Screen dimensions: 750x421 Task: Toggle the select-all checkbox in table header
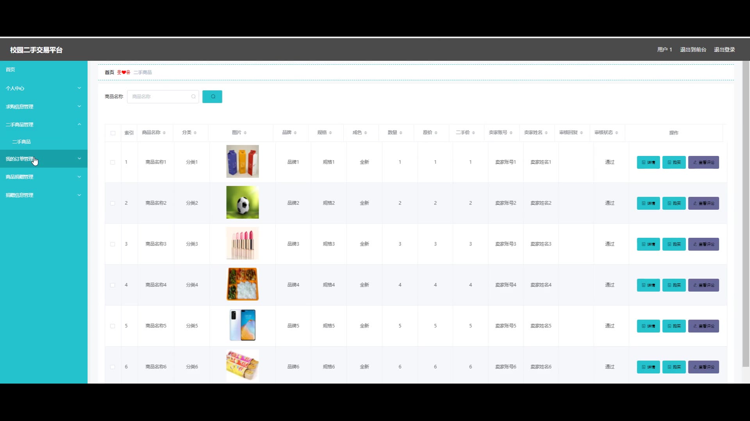(113, 133)
